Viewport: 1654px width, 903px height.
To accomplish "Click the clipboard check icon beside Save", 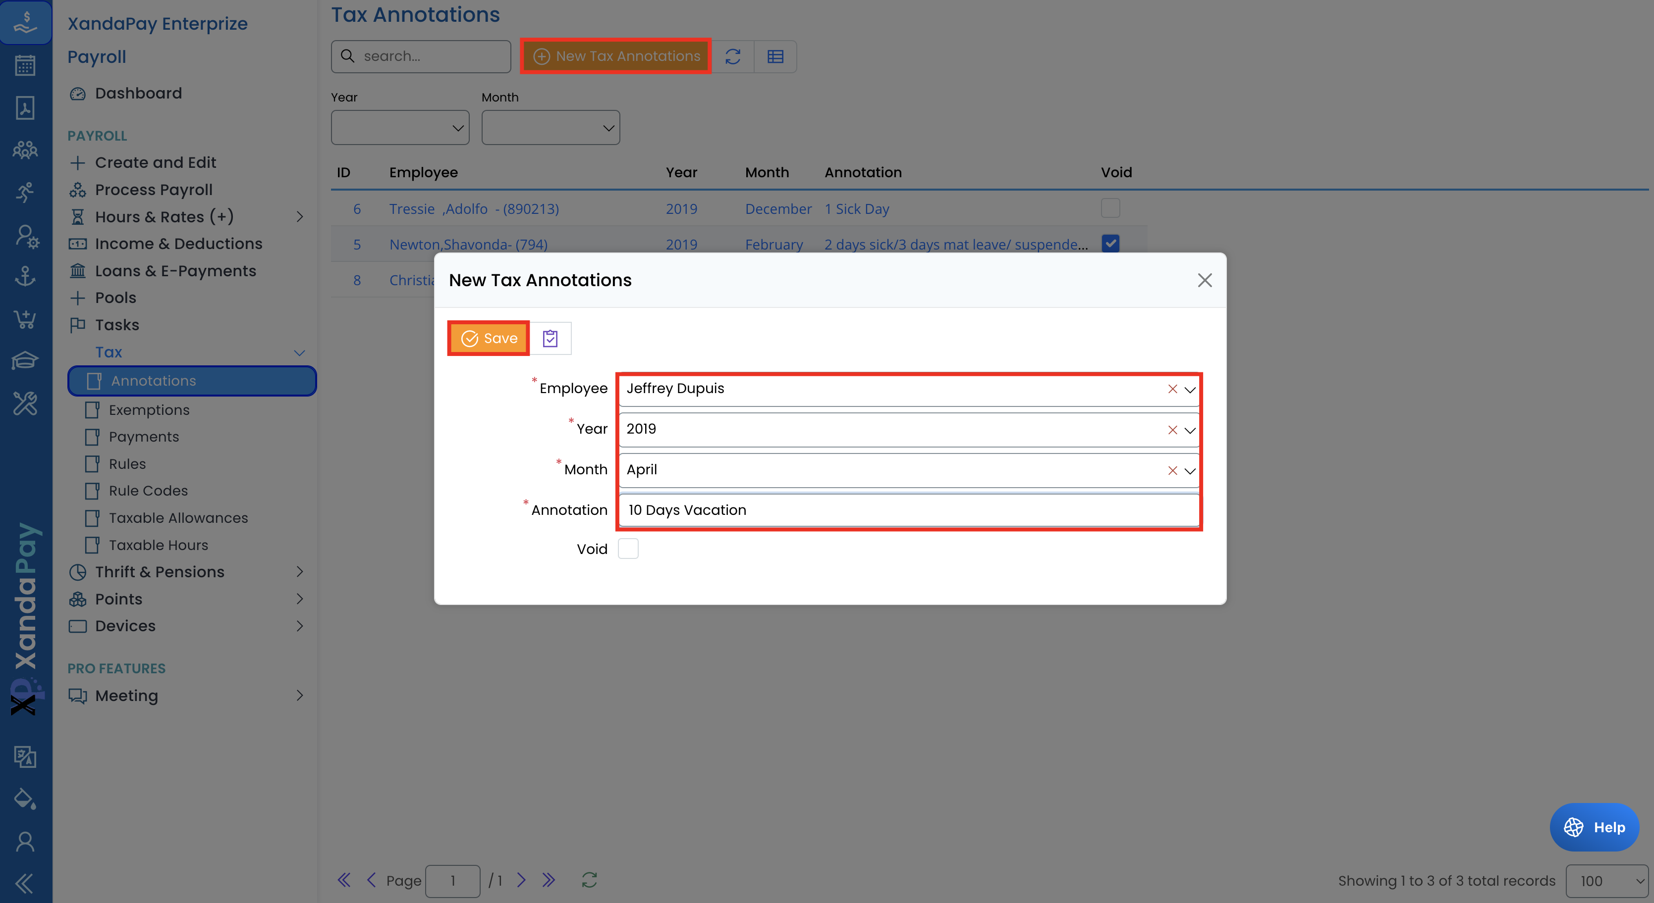I will (550, 338).
